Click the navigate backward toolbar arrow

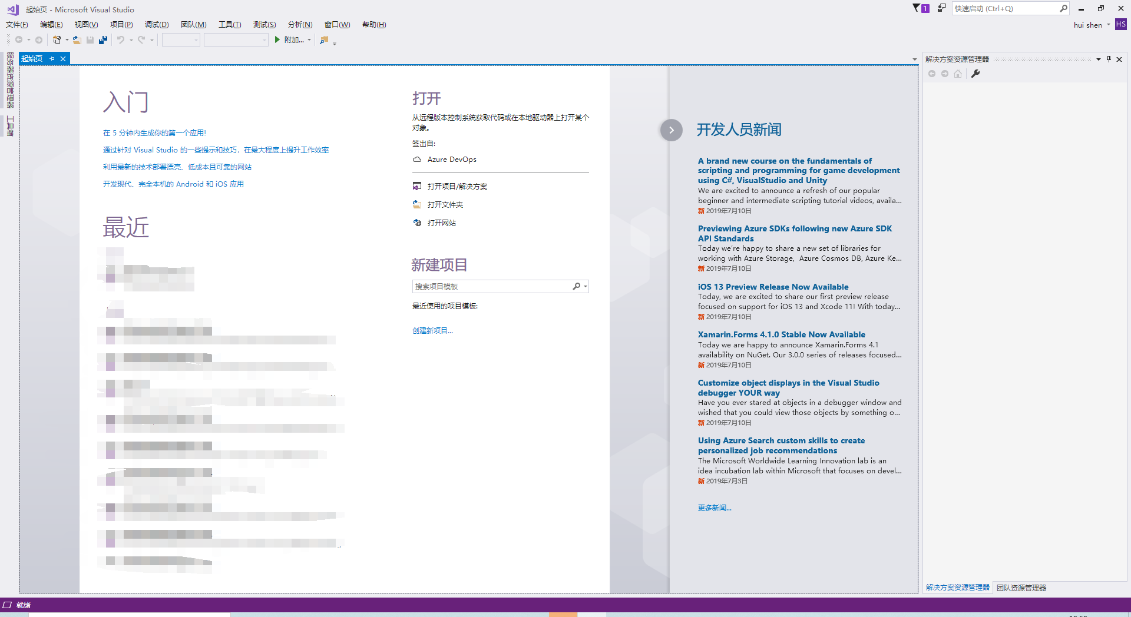pos(19,40)
